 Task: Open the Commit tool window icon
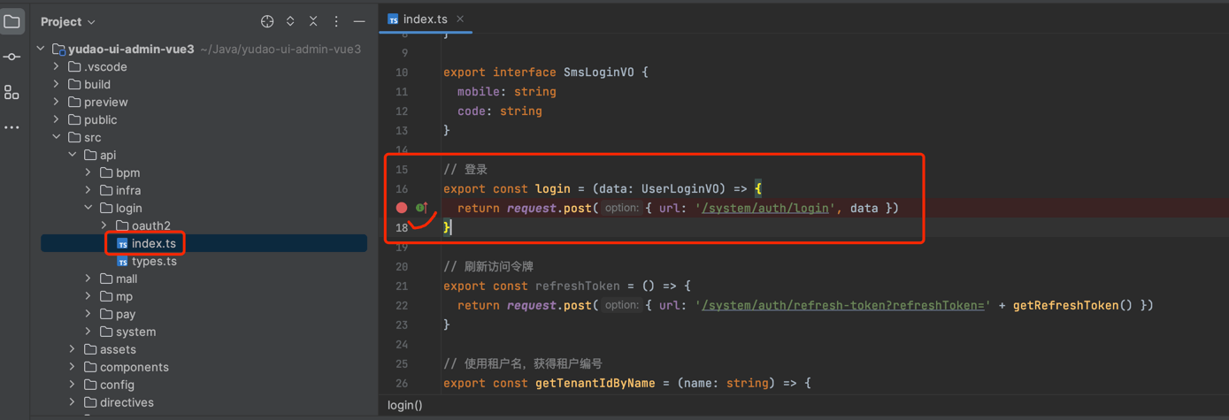(12, 57)
